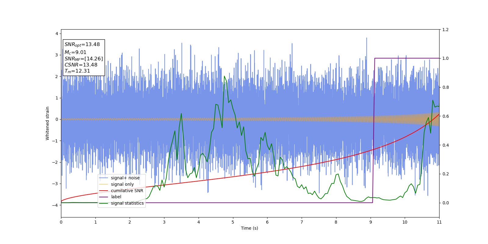Screen dimensions: 488x244
Task: Select the SNRopt=13.48 annotation text
Action: coord(82,45)
